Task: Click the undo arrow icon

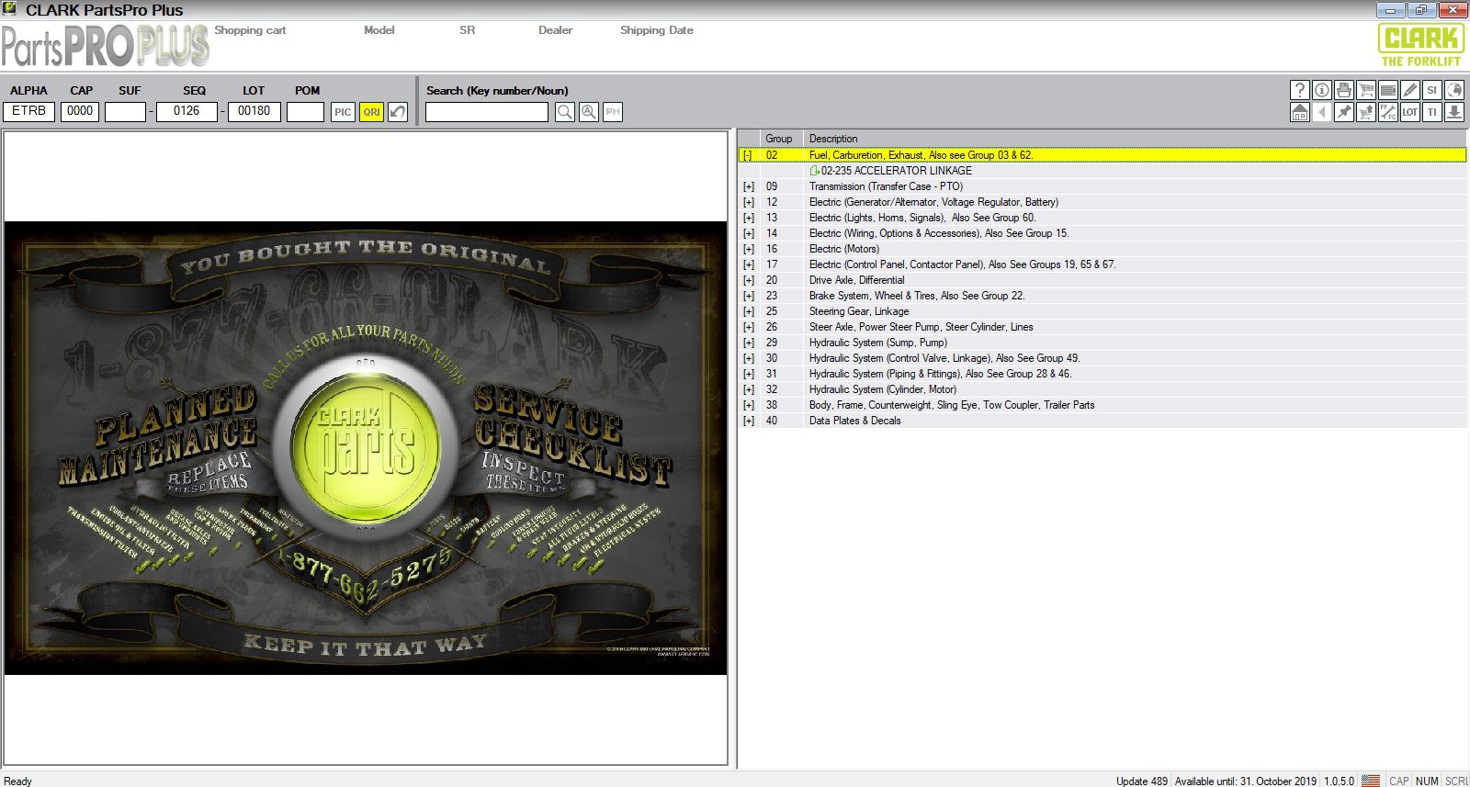Action: [x=398, y=112]
